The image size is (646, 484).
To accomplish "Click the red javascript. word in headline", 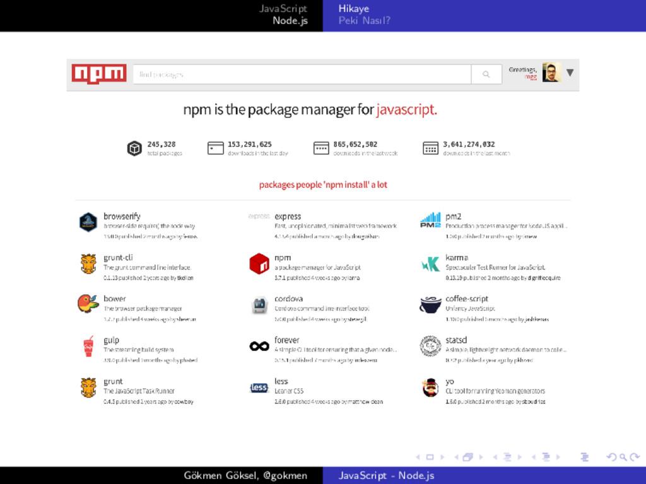I will pos(406,110).
